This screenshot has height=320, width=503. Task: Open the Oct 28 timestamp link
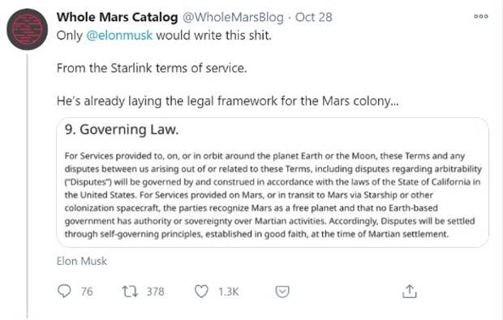click(313, 17)
